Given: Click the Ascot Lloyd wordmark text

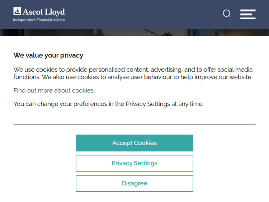Looking at the screenshot, I should tap(44, 12).
